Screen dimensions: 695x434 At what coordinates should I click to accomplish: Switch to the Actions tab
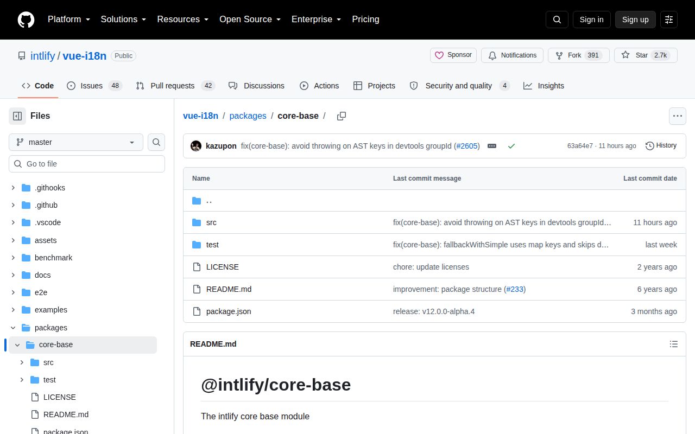point(319,86)
